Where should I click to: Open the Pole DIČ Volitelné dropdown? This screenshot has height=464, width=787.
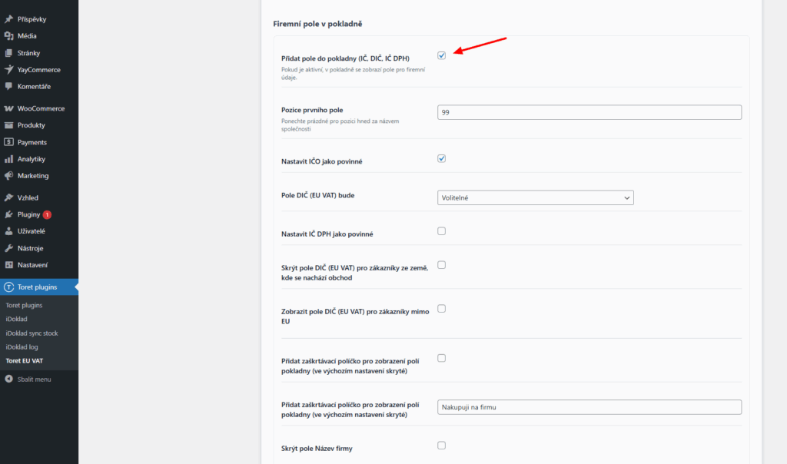[535, 198]
